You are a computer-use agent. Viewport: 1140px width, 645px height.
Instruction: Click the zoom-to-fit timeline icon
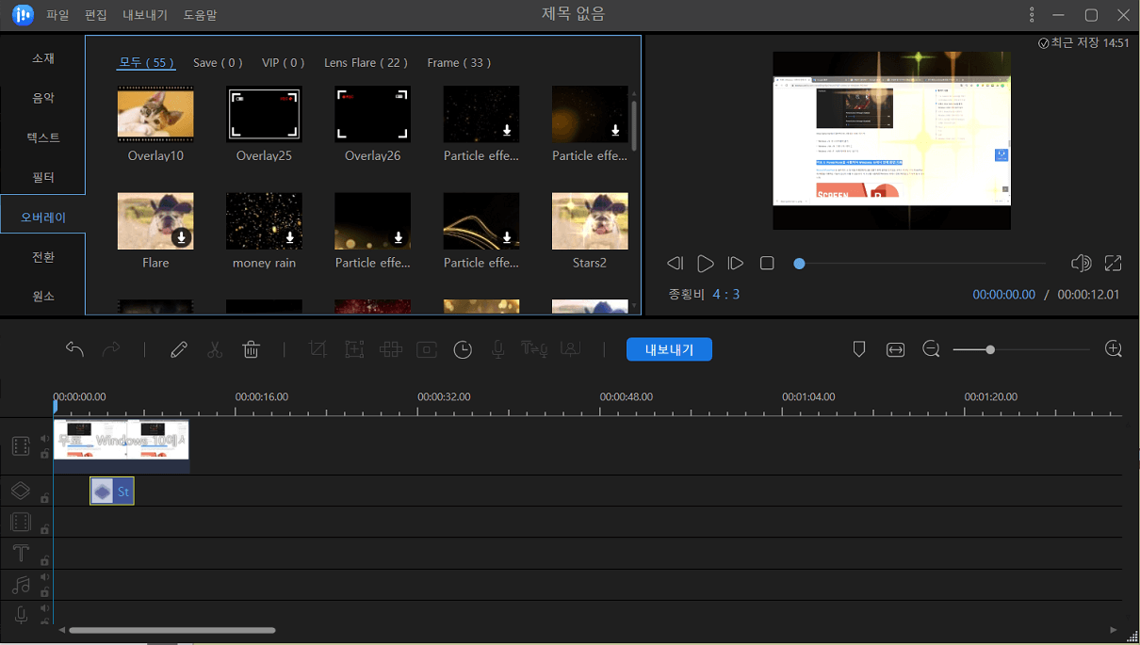895,349
